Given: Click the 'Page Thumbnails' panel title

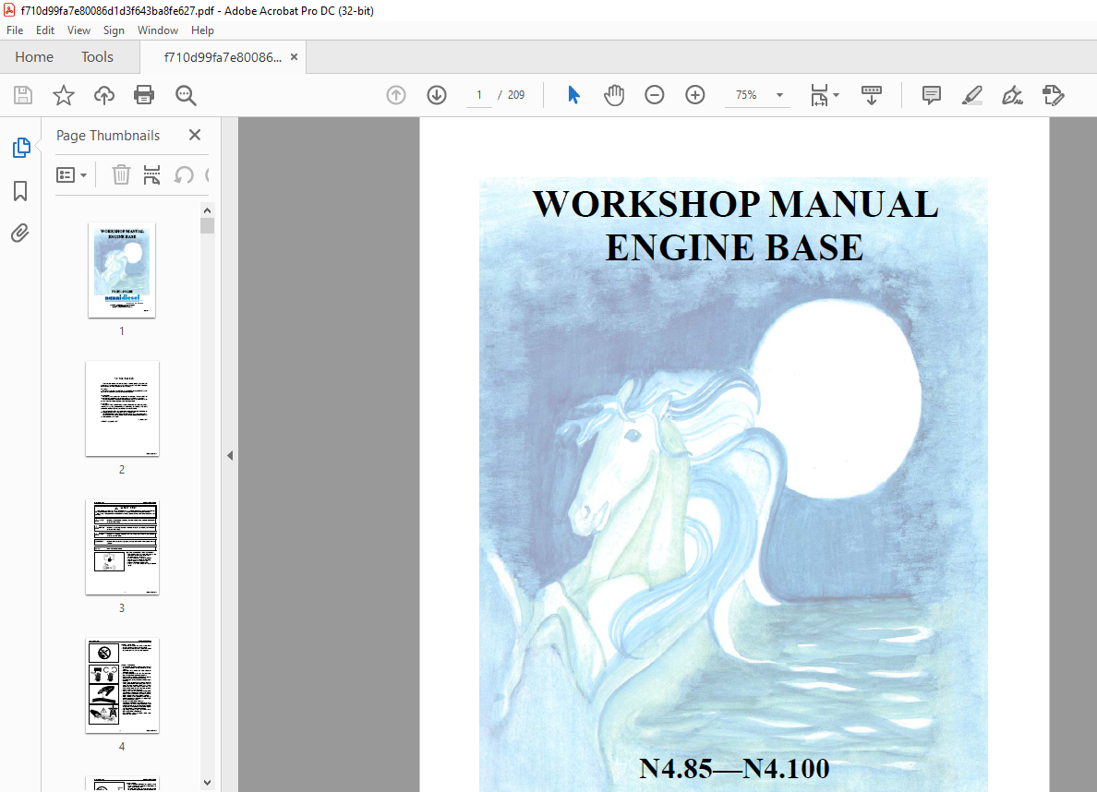Looking at the screenshot, I should [108, 136].
